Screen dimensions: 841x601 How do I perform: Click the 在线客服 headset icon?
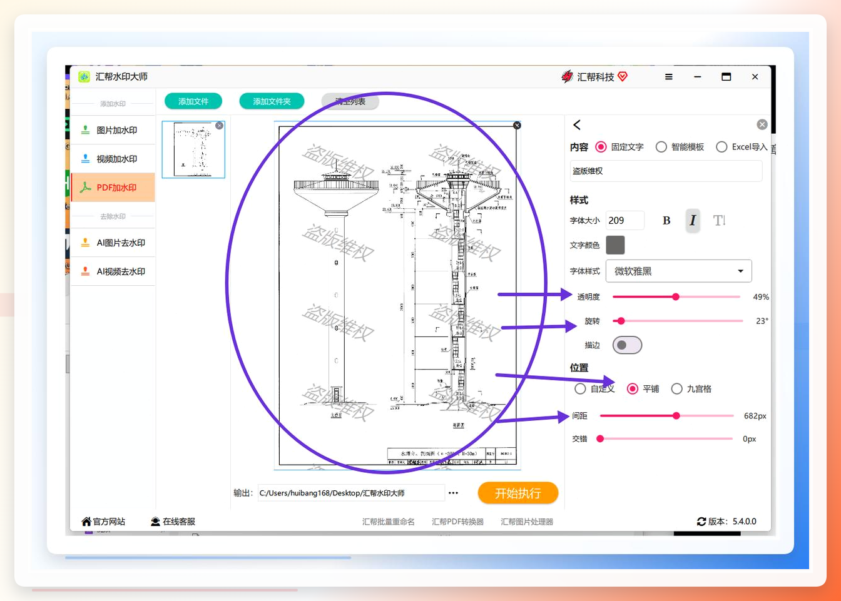155,522
